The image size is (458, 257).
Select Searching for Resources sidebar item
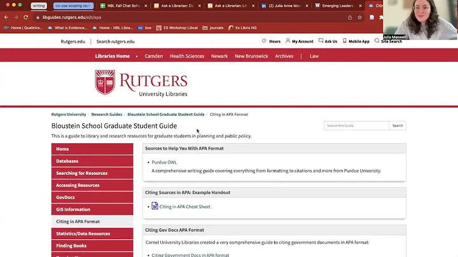click(x=92, y=173)
